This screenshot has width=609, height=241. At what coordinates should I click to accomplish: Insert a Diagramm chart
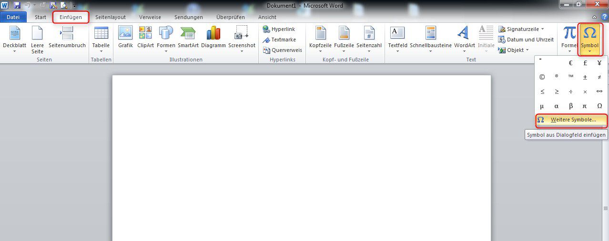pyautogui.click(x=213, y=37)
